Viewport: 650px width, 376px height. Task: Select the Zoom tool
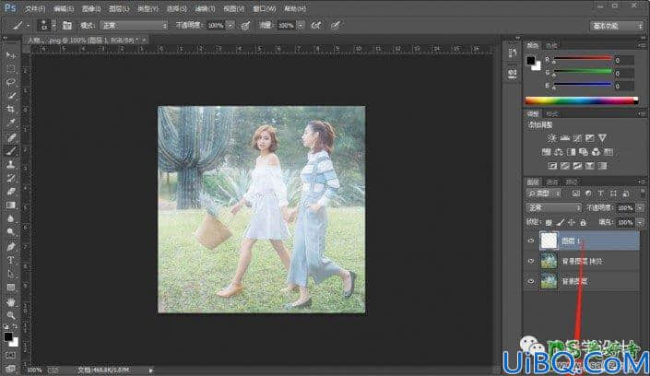11,316
